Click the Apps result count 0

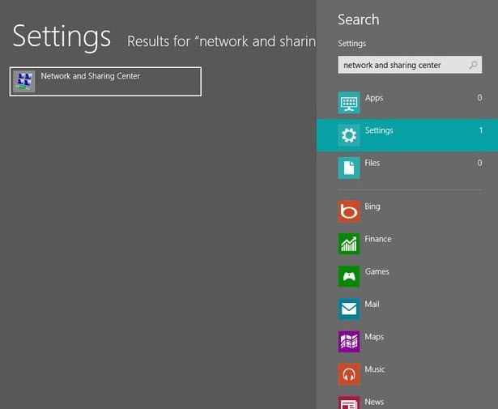479,98
